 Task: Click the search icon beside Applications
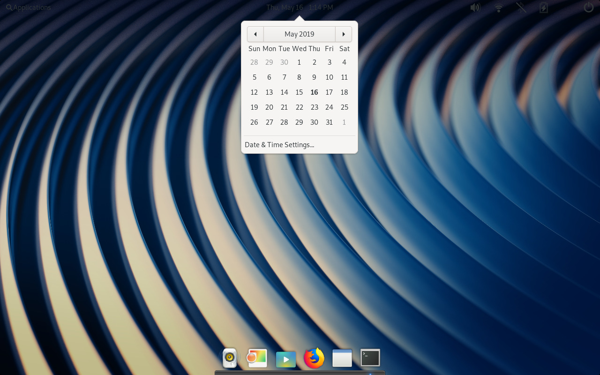tap(8, 7)
